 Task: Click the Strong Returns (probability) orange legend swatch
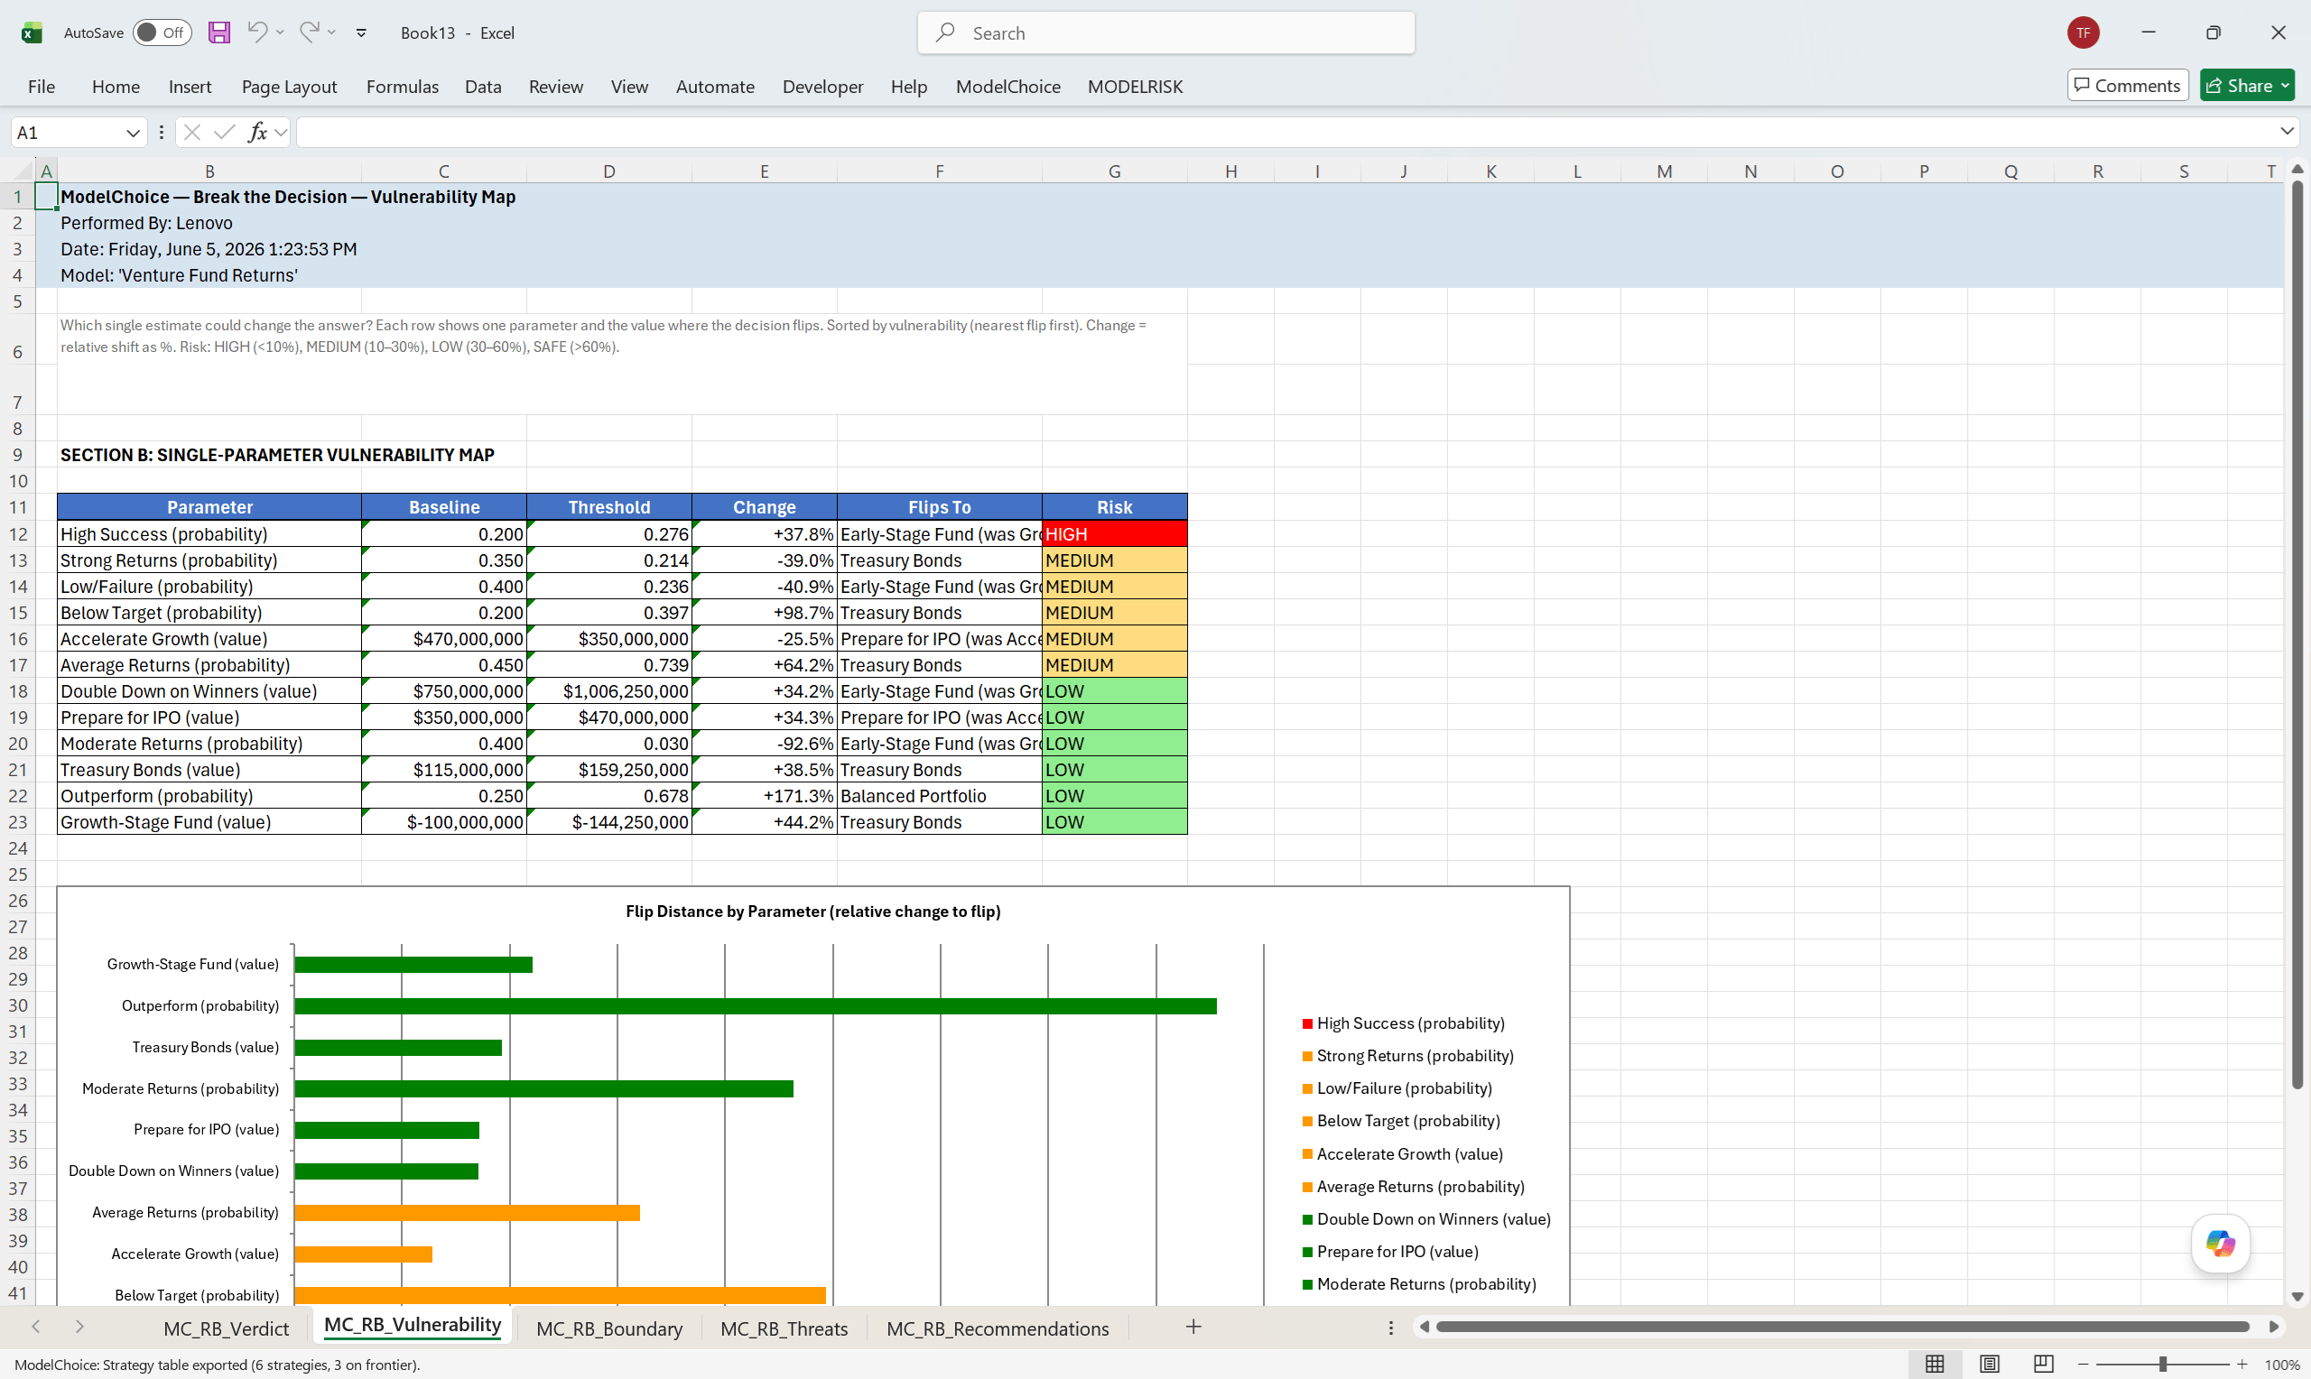(x=1307, y=1057)
